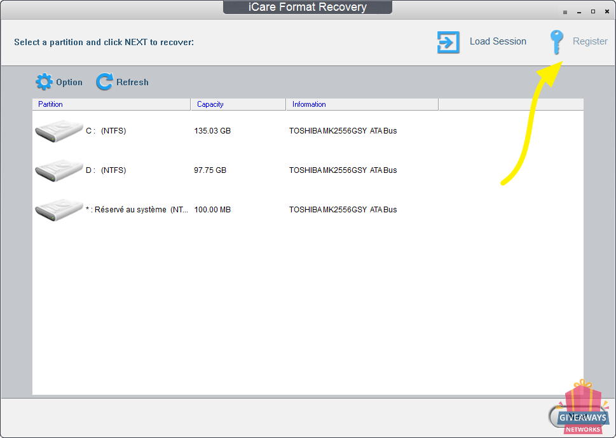616x438 pixels.
Task: Select the Réservé au système drive icon
Action: click(x=59, y=209)
